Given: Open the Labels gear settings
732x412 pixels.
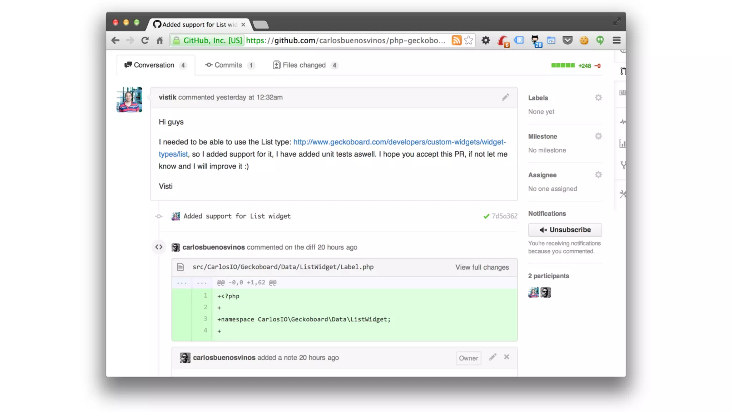Looking at the screenshot, I should tap(598, 98).
